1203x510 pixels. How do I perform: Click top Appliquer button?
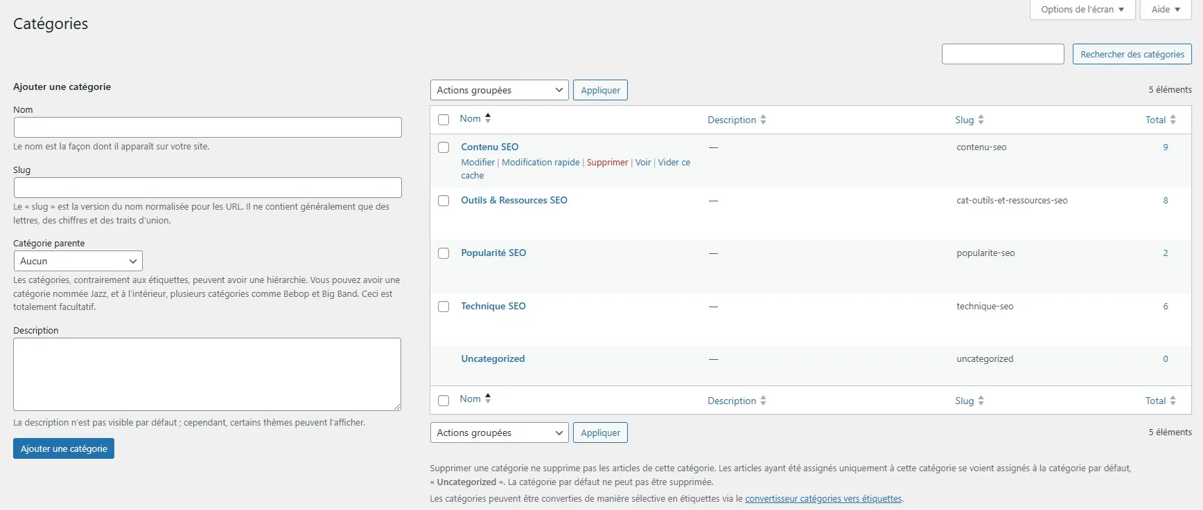tap(600, 90)
